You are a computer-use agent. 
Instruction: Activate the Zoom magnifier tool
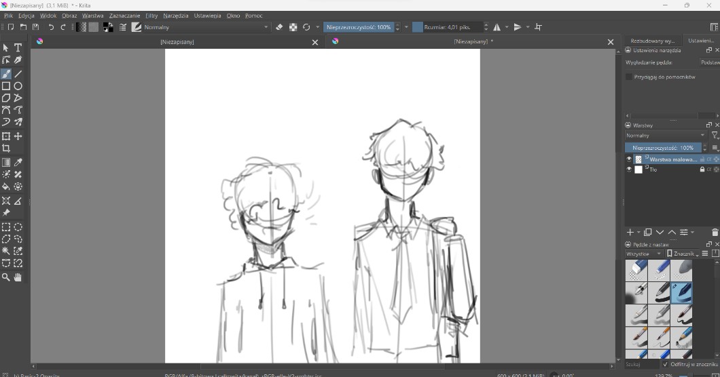(x=6, y=277)
